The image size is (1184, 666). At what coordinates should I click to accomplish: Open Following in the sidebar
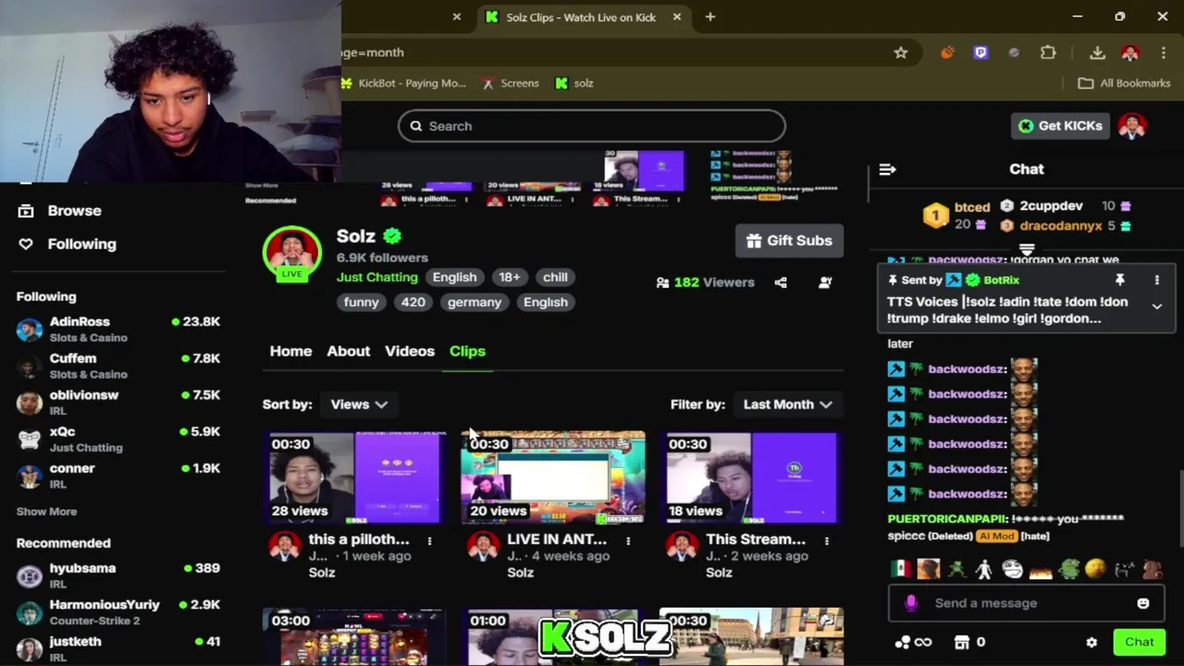(68, 244)
